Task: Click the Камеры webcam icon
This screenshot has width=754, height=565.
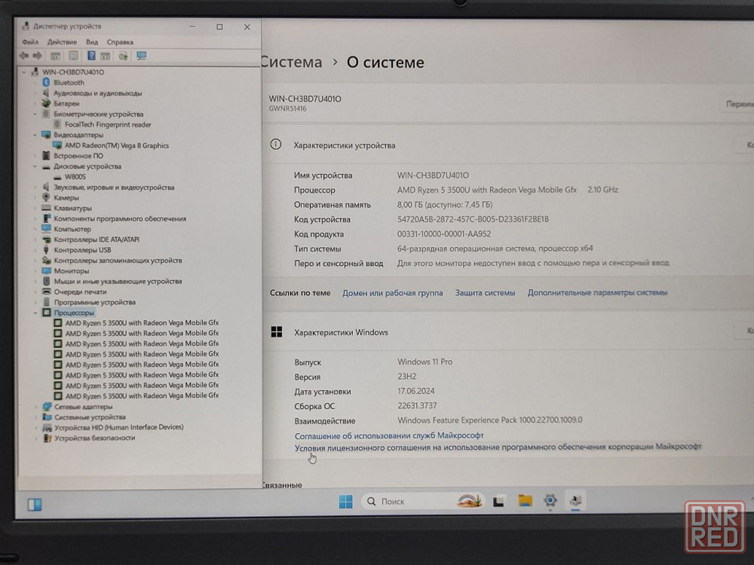Action: point(46,197)
